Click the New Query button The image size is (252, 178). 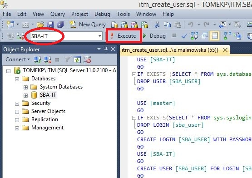[x=88, y=25]
